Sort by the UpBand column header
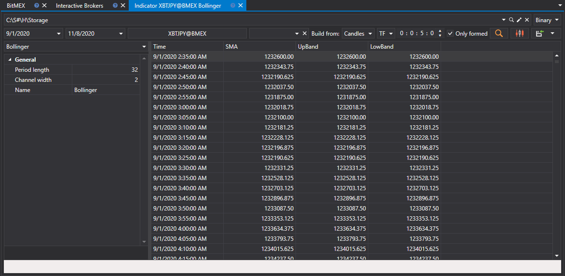 pos(332,46)
